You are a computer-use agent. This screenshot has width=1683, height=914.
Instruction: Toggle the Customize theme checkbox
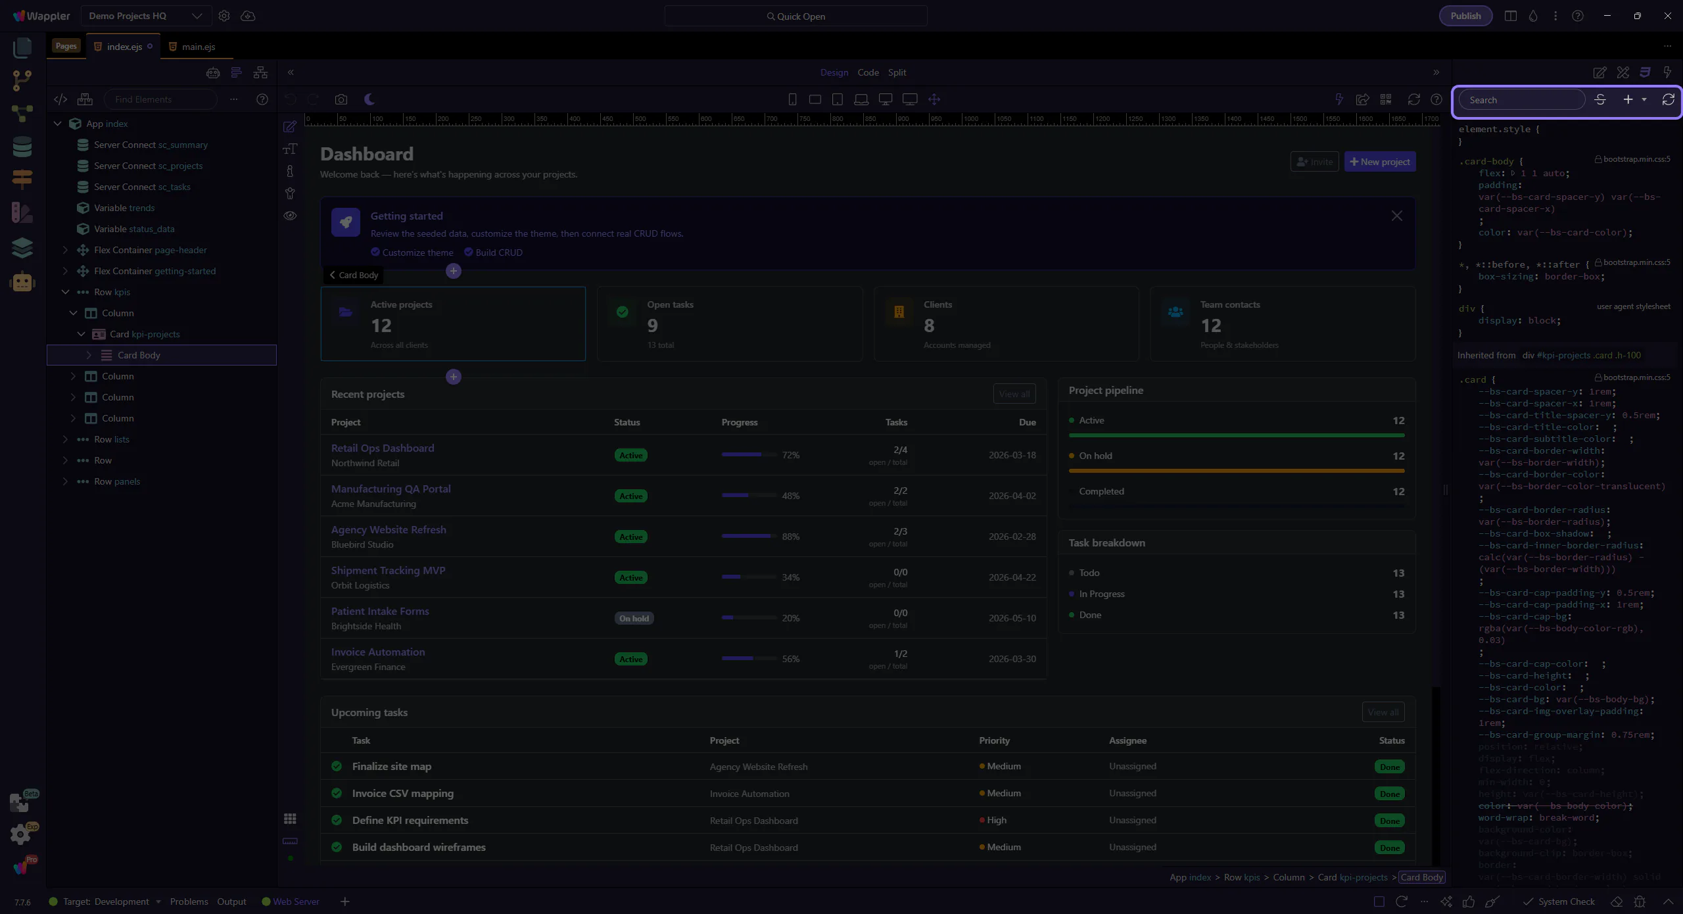coord(375,252)
